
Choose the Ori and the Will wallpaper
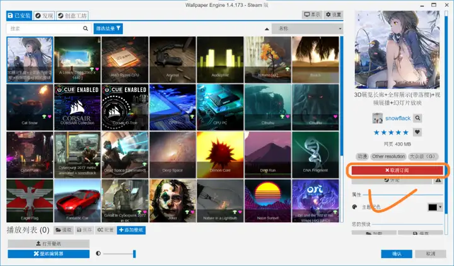click(315, 200)
